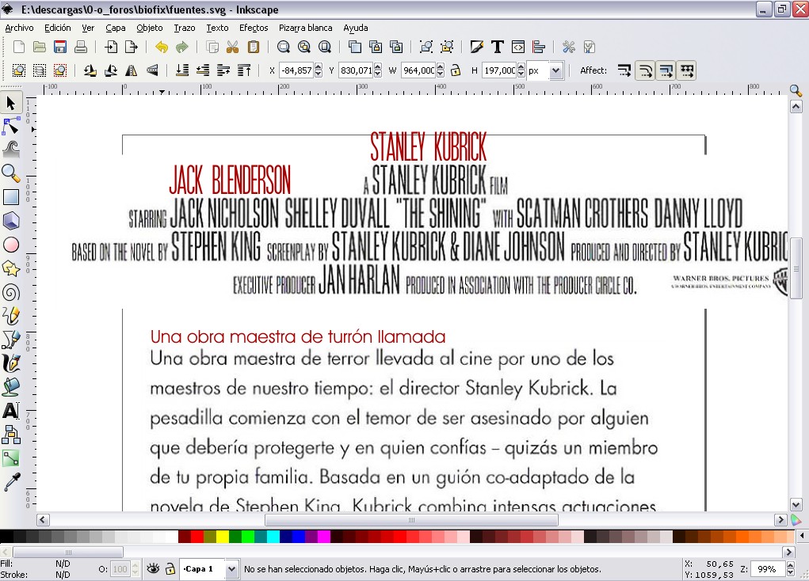This screenshot has width=809, height=581.
Task: Open the Efectos menu
Action: coord(254,28)
